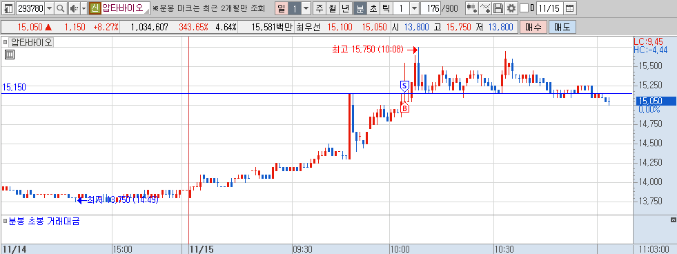Select the 일 daily chart period
Viewport: 677px width, 254px height.
tap(282, 8)
